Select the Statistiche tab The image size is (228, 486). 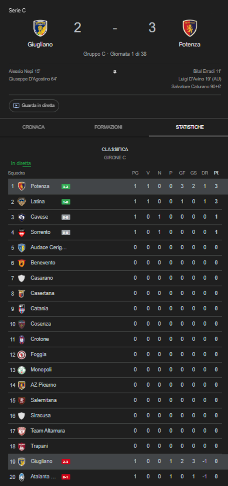tap(190, 127)
